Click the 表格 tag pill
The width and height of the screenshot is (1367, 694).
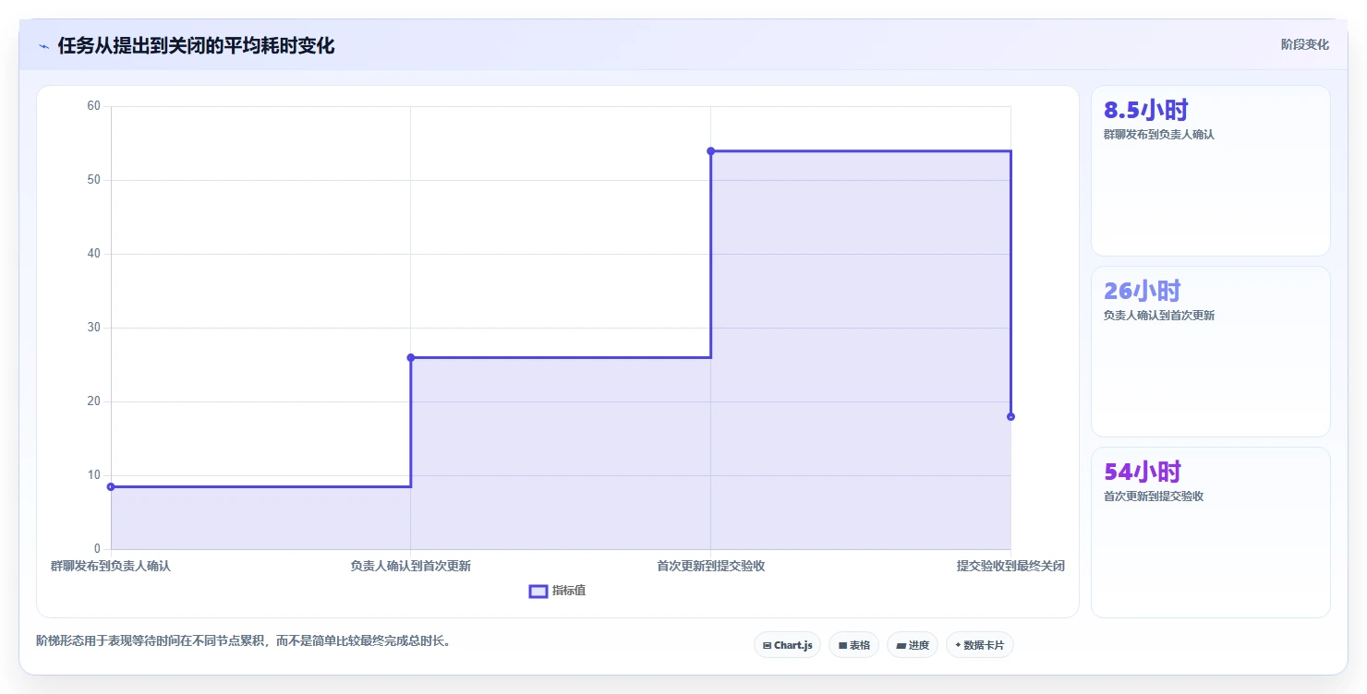click(x=853, y=645)
